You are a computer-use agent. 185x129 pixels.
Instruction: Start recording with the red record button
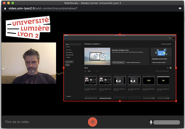click(x=92, y=122)
